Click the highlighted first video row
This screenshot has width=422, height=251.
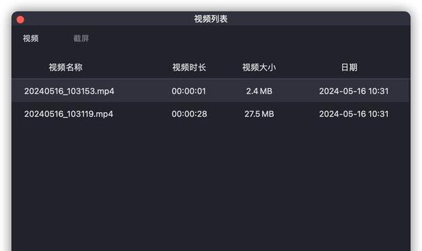(211, 91)
